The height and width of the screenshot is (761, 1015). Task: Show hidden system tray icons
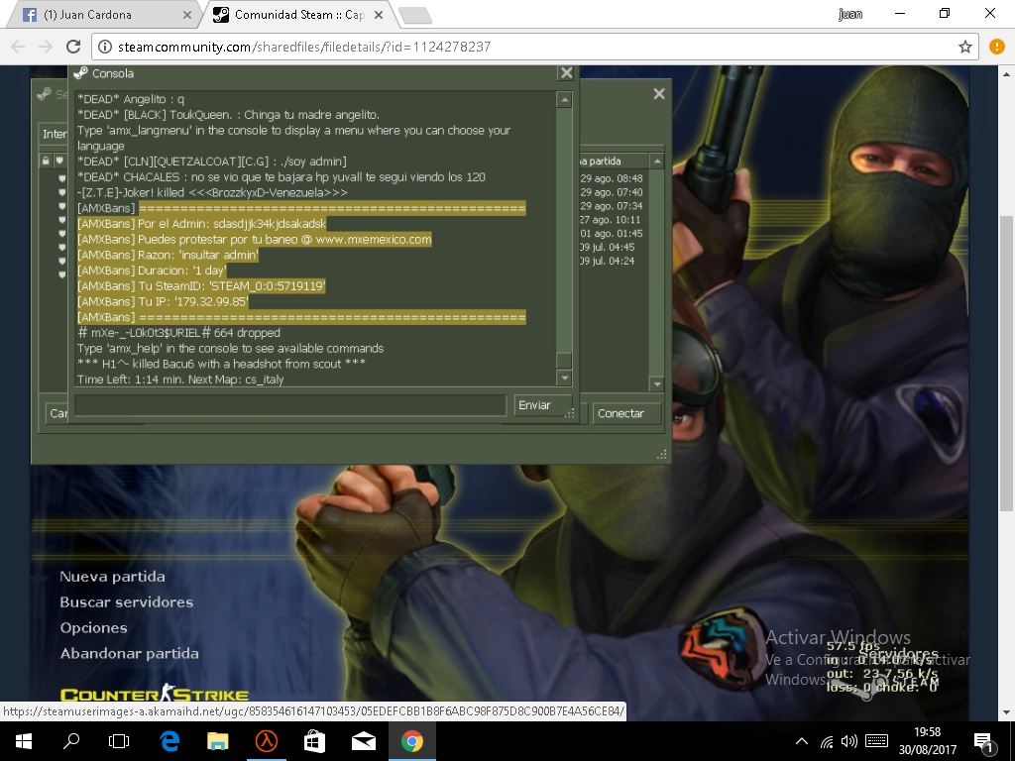click(x=801, y=741)
